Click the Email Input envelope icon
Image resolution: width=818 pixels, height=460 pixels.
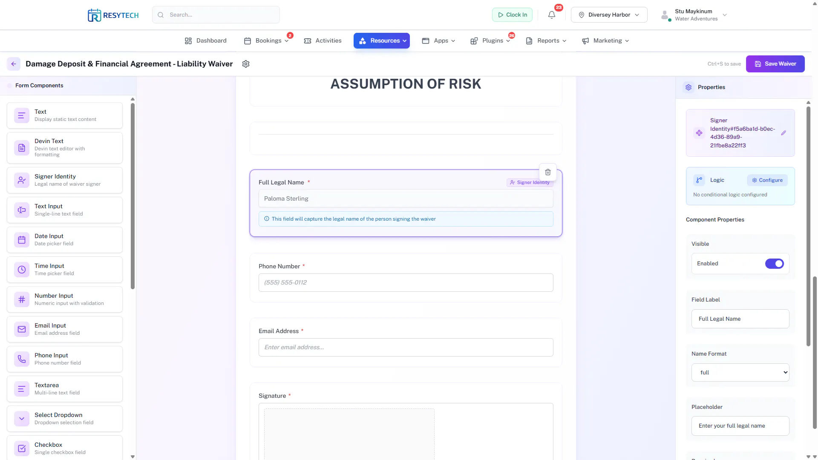click(x=22, y=329)
